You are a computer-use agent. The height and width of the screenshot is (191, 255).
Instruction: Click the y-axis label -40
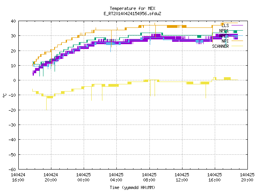click(12, 140)
